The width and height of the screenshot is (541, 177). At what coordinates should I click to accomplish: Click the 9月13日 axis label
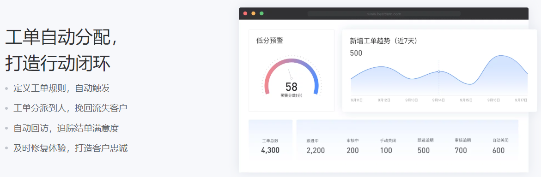(x=411, y=100)
